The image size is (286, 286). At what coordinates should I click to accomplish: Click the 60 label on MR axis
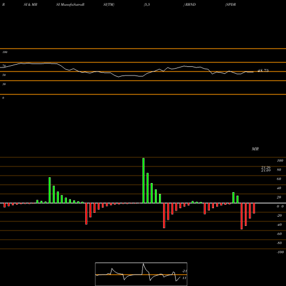point(279,179)
